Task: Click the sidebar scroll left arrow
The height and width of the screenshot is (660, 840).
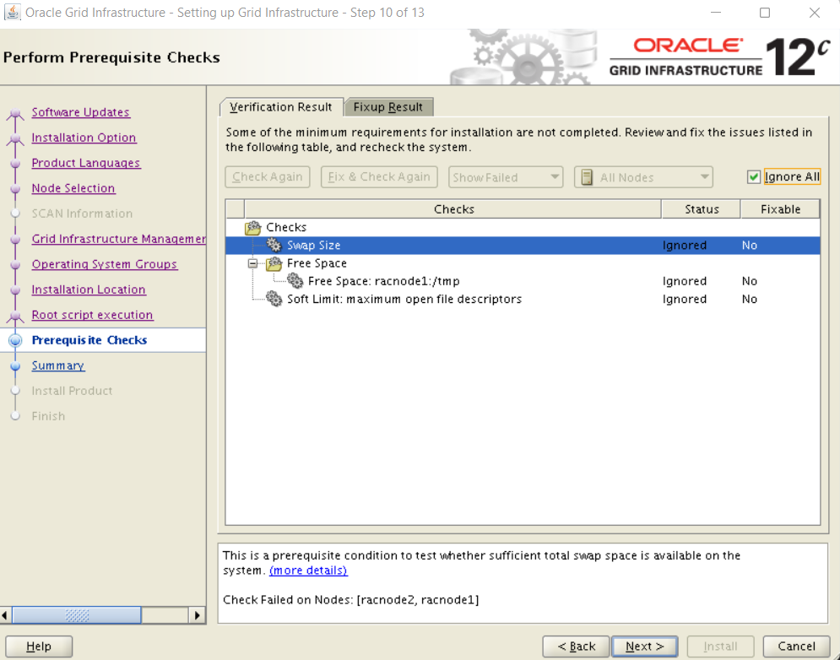Action: [5, 615]
